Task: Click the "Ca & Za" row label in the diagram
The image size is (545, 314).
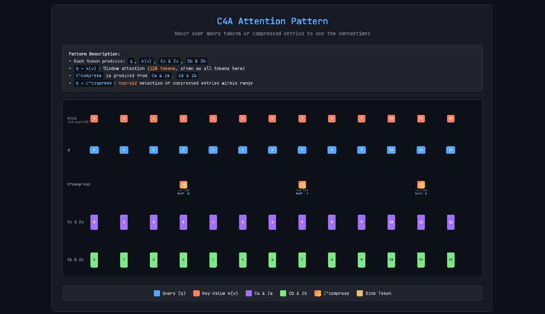Action: (75, 222)
